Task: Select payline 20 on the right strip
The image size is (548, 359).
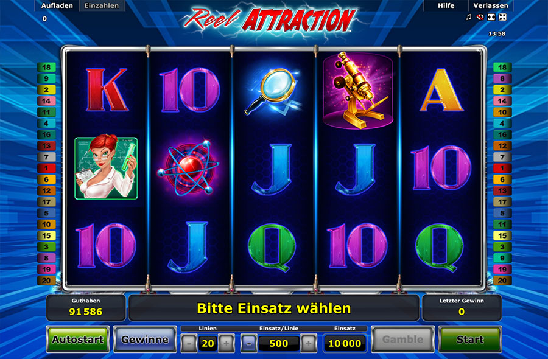Action: [x=502, y=281]
